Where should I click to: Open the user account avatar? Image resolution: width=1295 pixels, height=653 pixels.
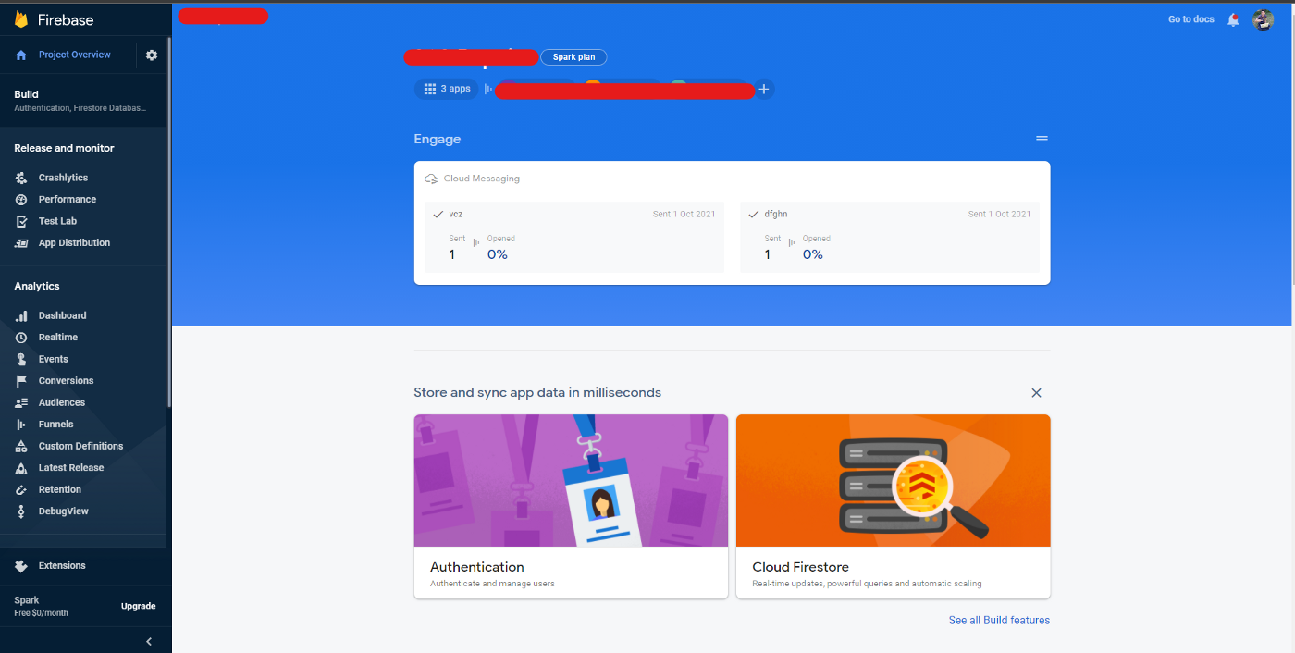(1263, 19)
